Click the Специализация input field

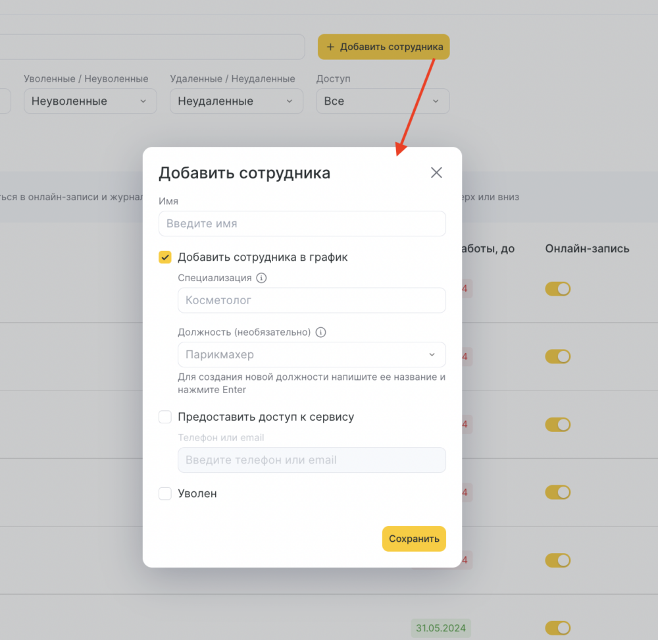point(311,300)
